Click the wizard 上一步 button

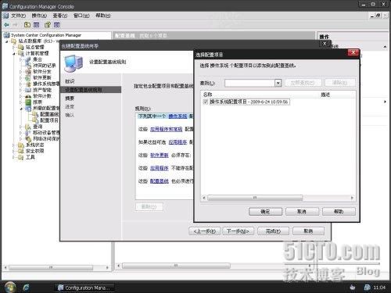pyautogui.click(x=204, y=231)
